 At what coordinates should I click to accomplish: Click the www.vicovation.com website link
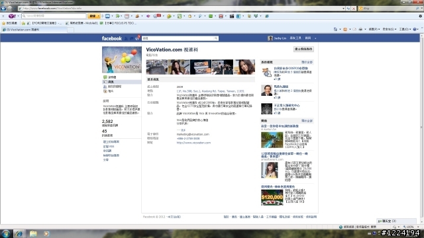(193, 143)
